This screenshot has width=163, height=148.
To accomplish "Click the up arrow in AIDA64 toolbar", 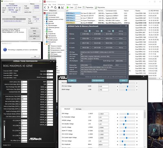I will click(x=52, y=7).
